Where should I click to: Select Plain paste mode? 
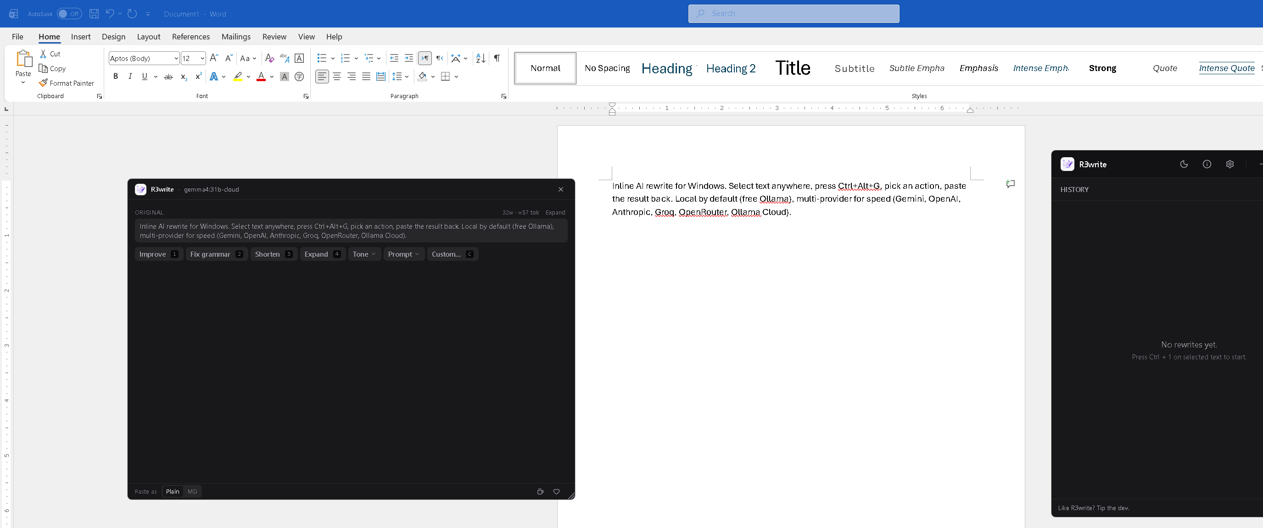(x=173, y=492)
